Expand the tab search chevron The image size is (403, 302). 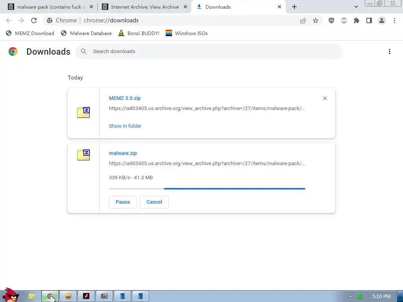[356, 7]
